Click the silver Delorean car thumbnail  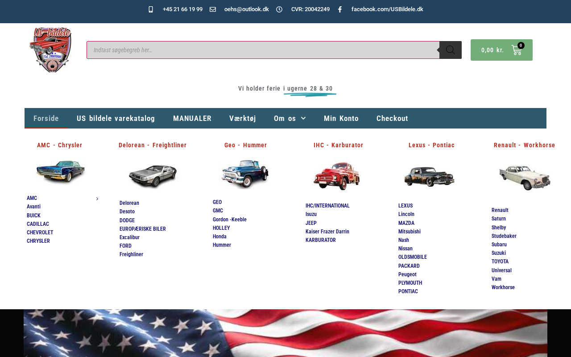153,175
